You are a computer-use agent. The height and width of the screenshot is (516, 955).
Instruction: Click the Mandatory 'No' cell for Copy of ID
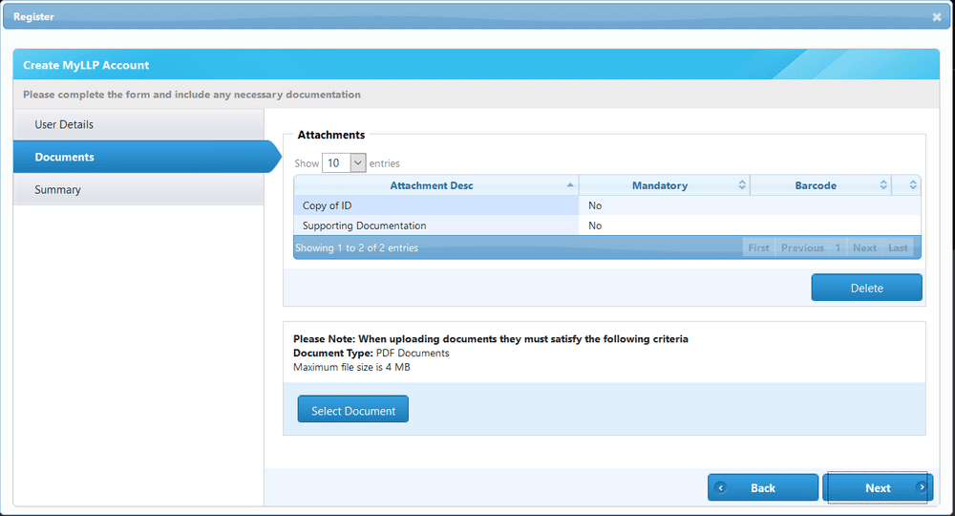665,205
